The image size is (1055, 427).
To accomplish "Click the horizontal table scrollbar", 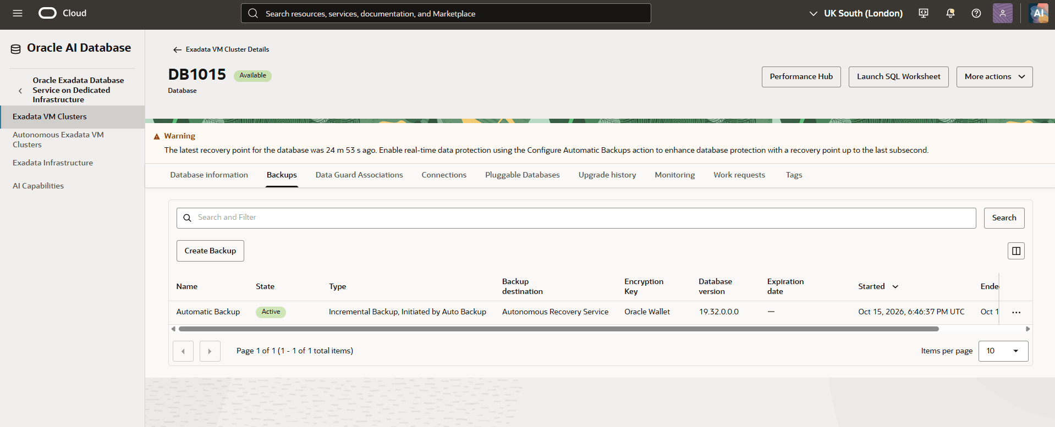I will pos(559,329).
